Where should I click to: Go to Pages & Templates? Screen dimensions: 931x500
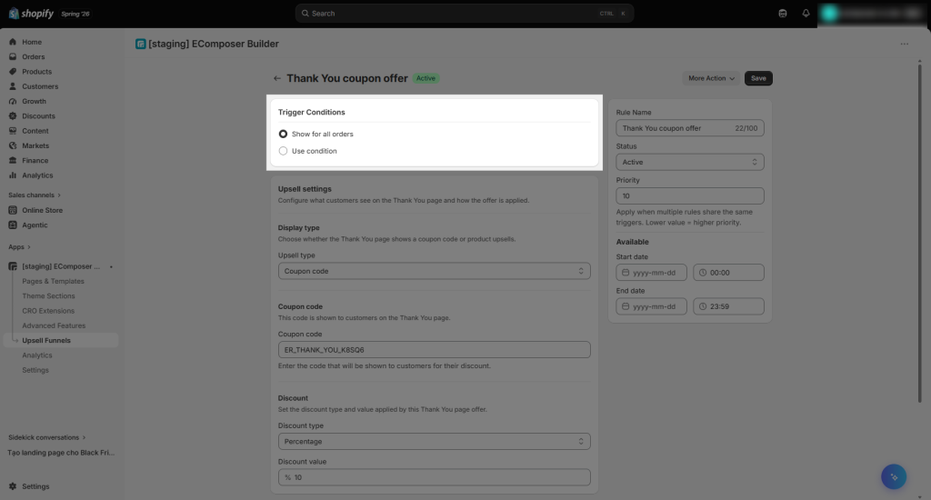pos(54,282)
